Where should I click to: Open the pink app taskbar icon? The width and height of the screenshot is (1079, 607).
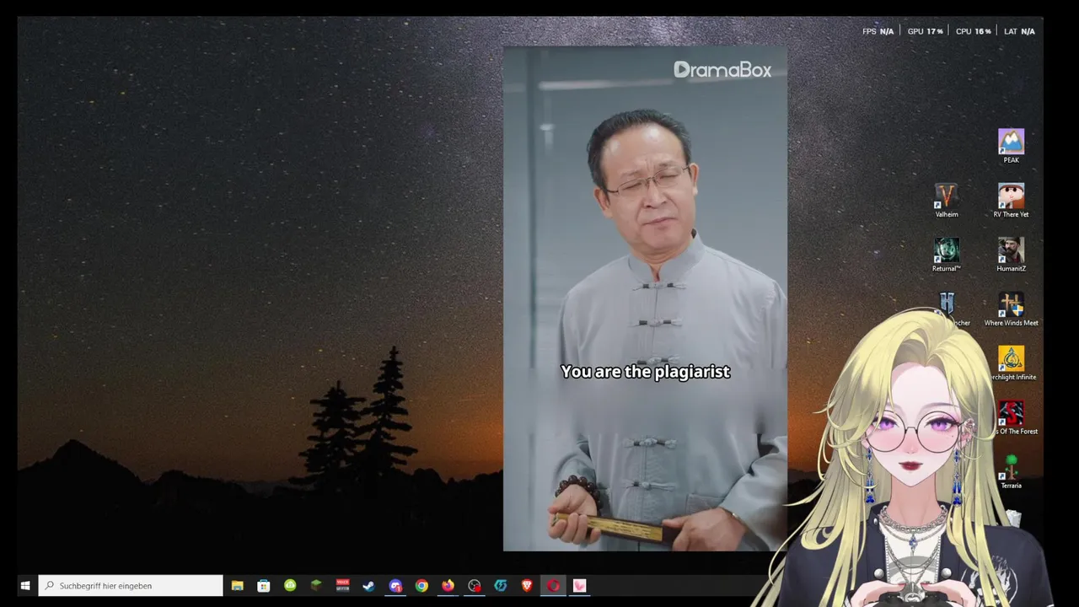(x=579, y=585)
